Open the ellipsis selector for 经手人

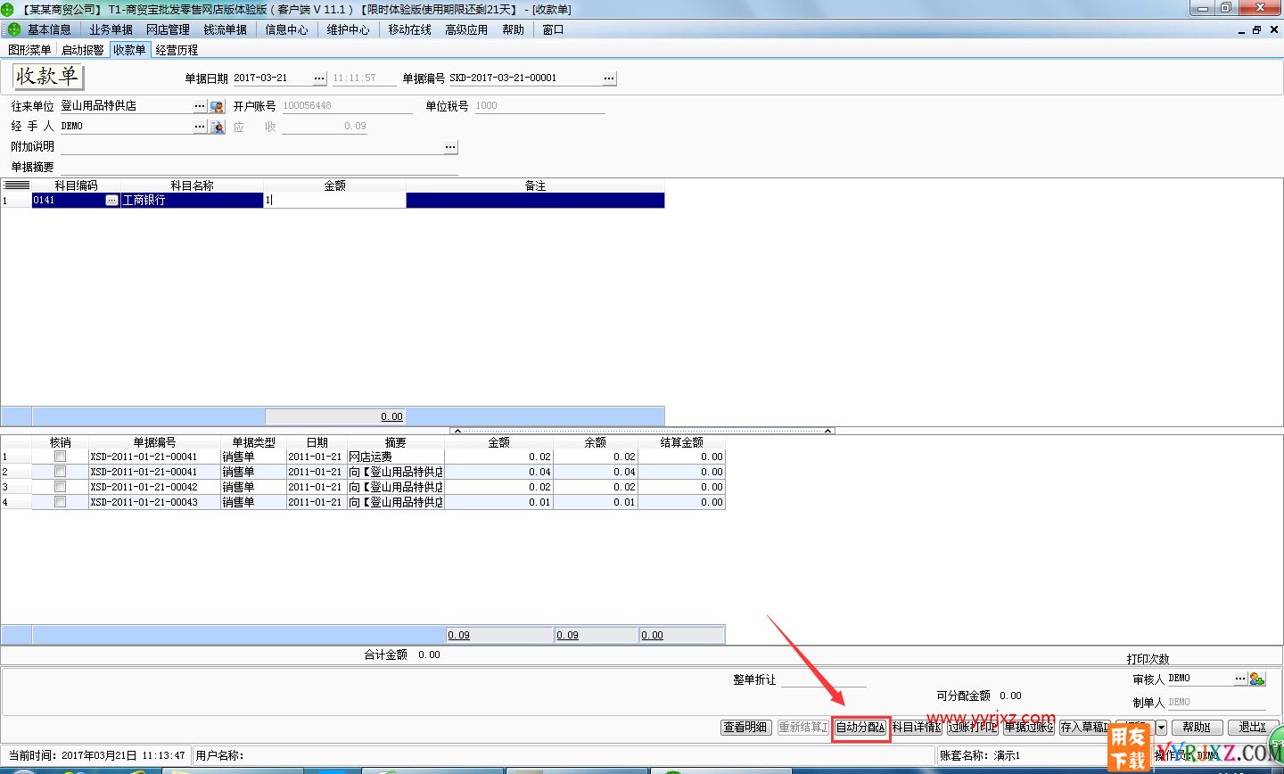click(x=200, y=127)
